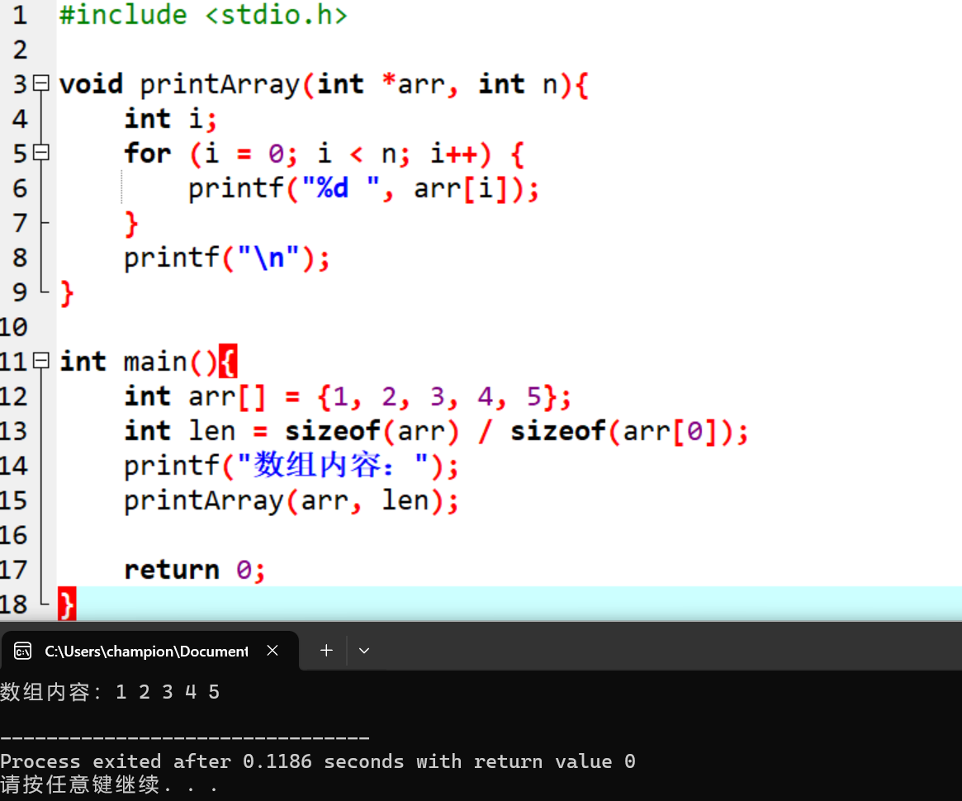Viewport: 962px width, 801px height.
Task: Click the printf("%d ", arr[i]) line
Action: pyautogui.click(x=363, y=189)
